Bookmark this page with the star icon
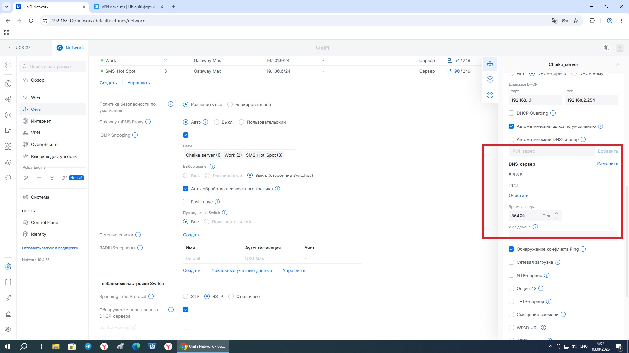 (x=576, y=21)
